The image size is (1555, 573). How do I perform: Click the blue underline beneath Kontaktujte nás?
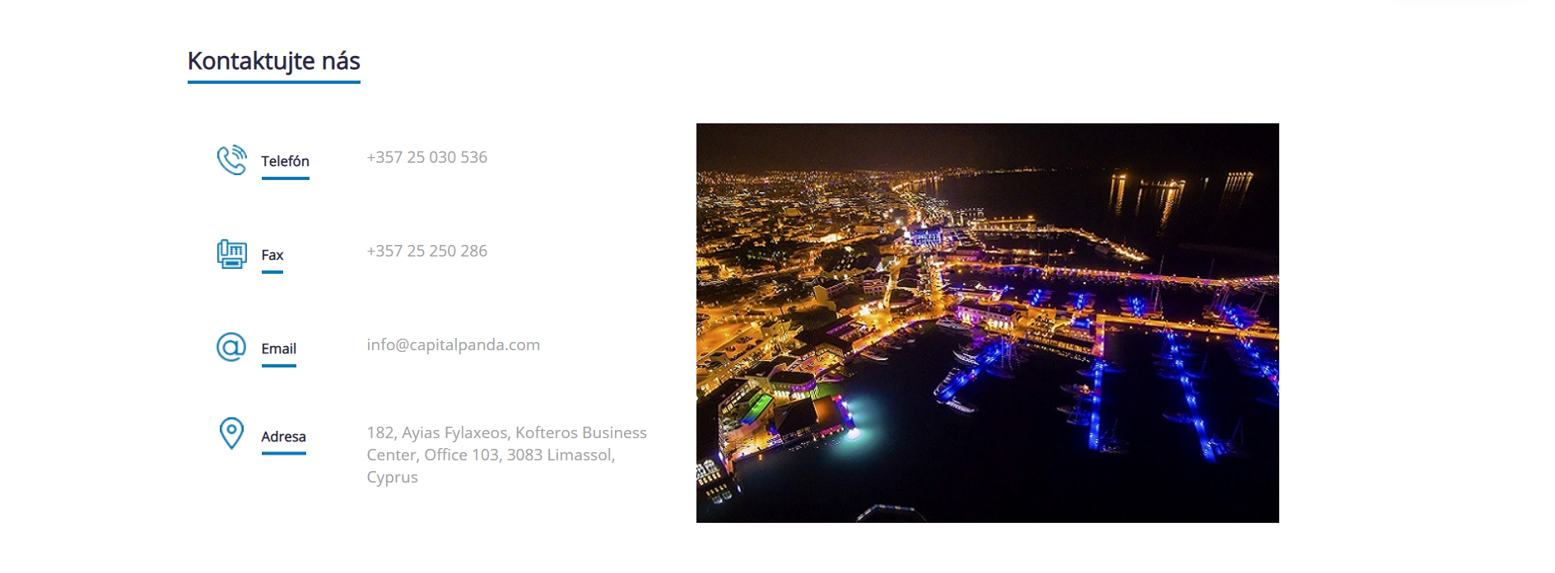pyautogui.click(x=273, y=82)
